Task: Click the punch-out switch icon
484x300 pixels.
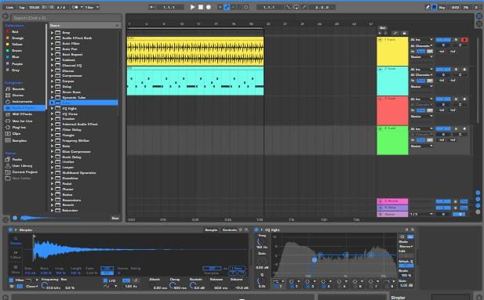Action: pyautogui.click(x=304, y=7)
